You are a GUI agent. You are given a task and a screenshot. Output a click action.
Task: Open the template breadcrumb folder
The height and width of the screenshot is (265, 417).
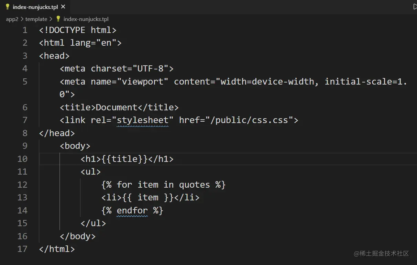pos(36,19)
